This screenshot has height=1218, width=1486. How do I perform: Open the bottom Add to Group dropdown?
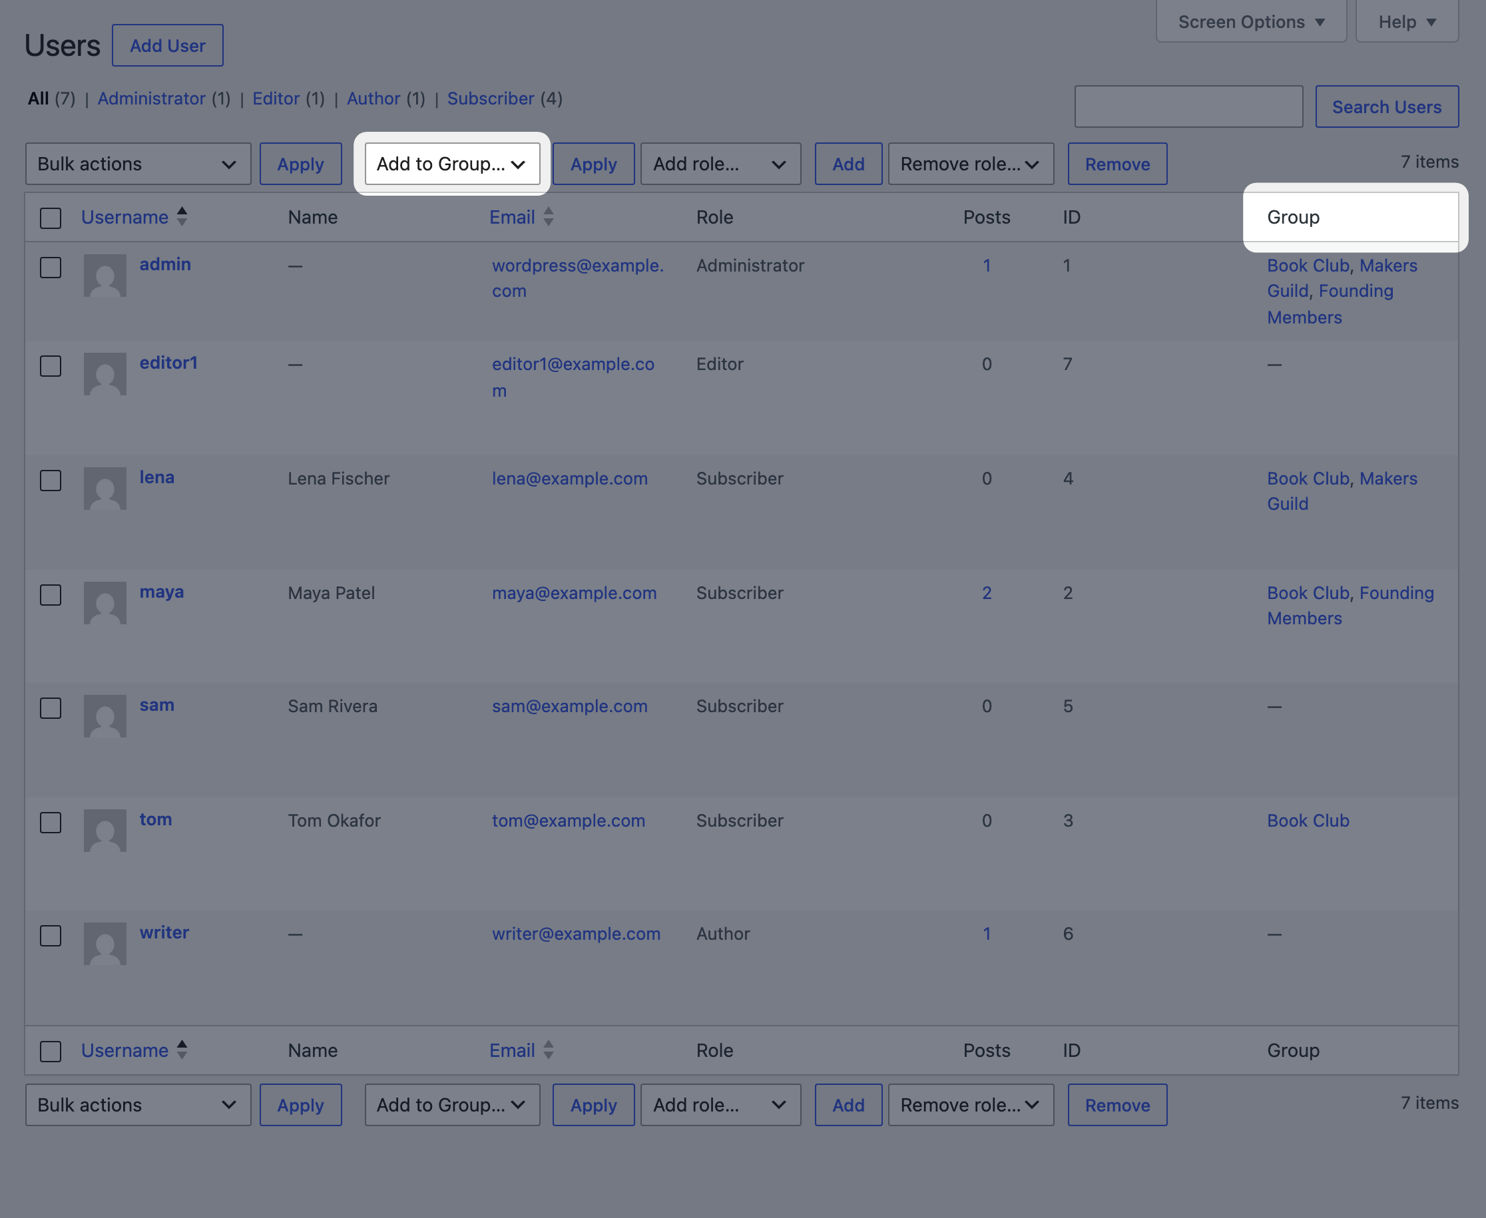click(x=453, y=1105)
